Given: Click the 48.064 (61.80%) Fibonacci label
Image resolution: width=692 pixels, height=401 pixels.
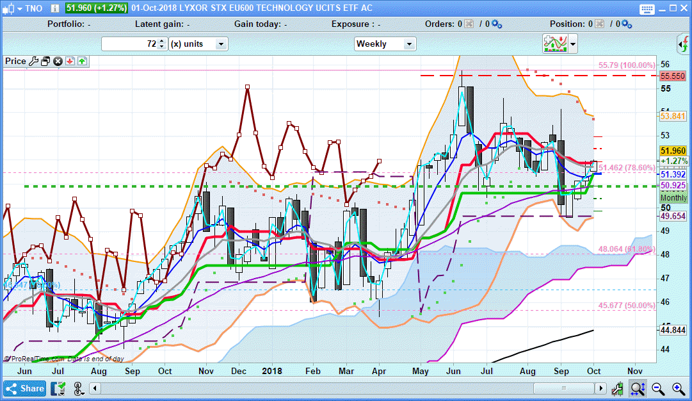Looking at the screenshot, I should [627, 249].
